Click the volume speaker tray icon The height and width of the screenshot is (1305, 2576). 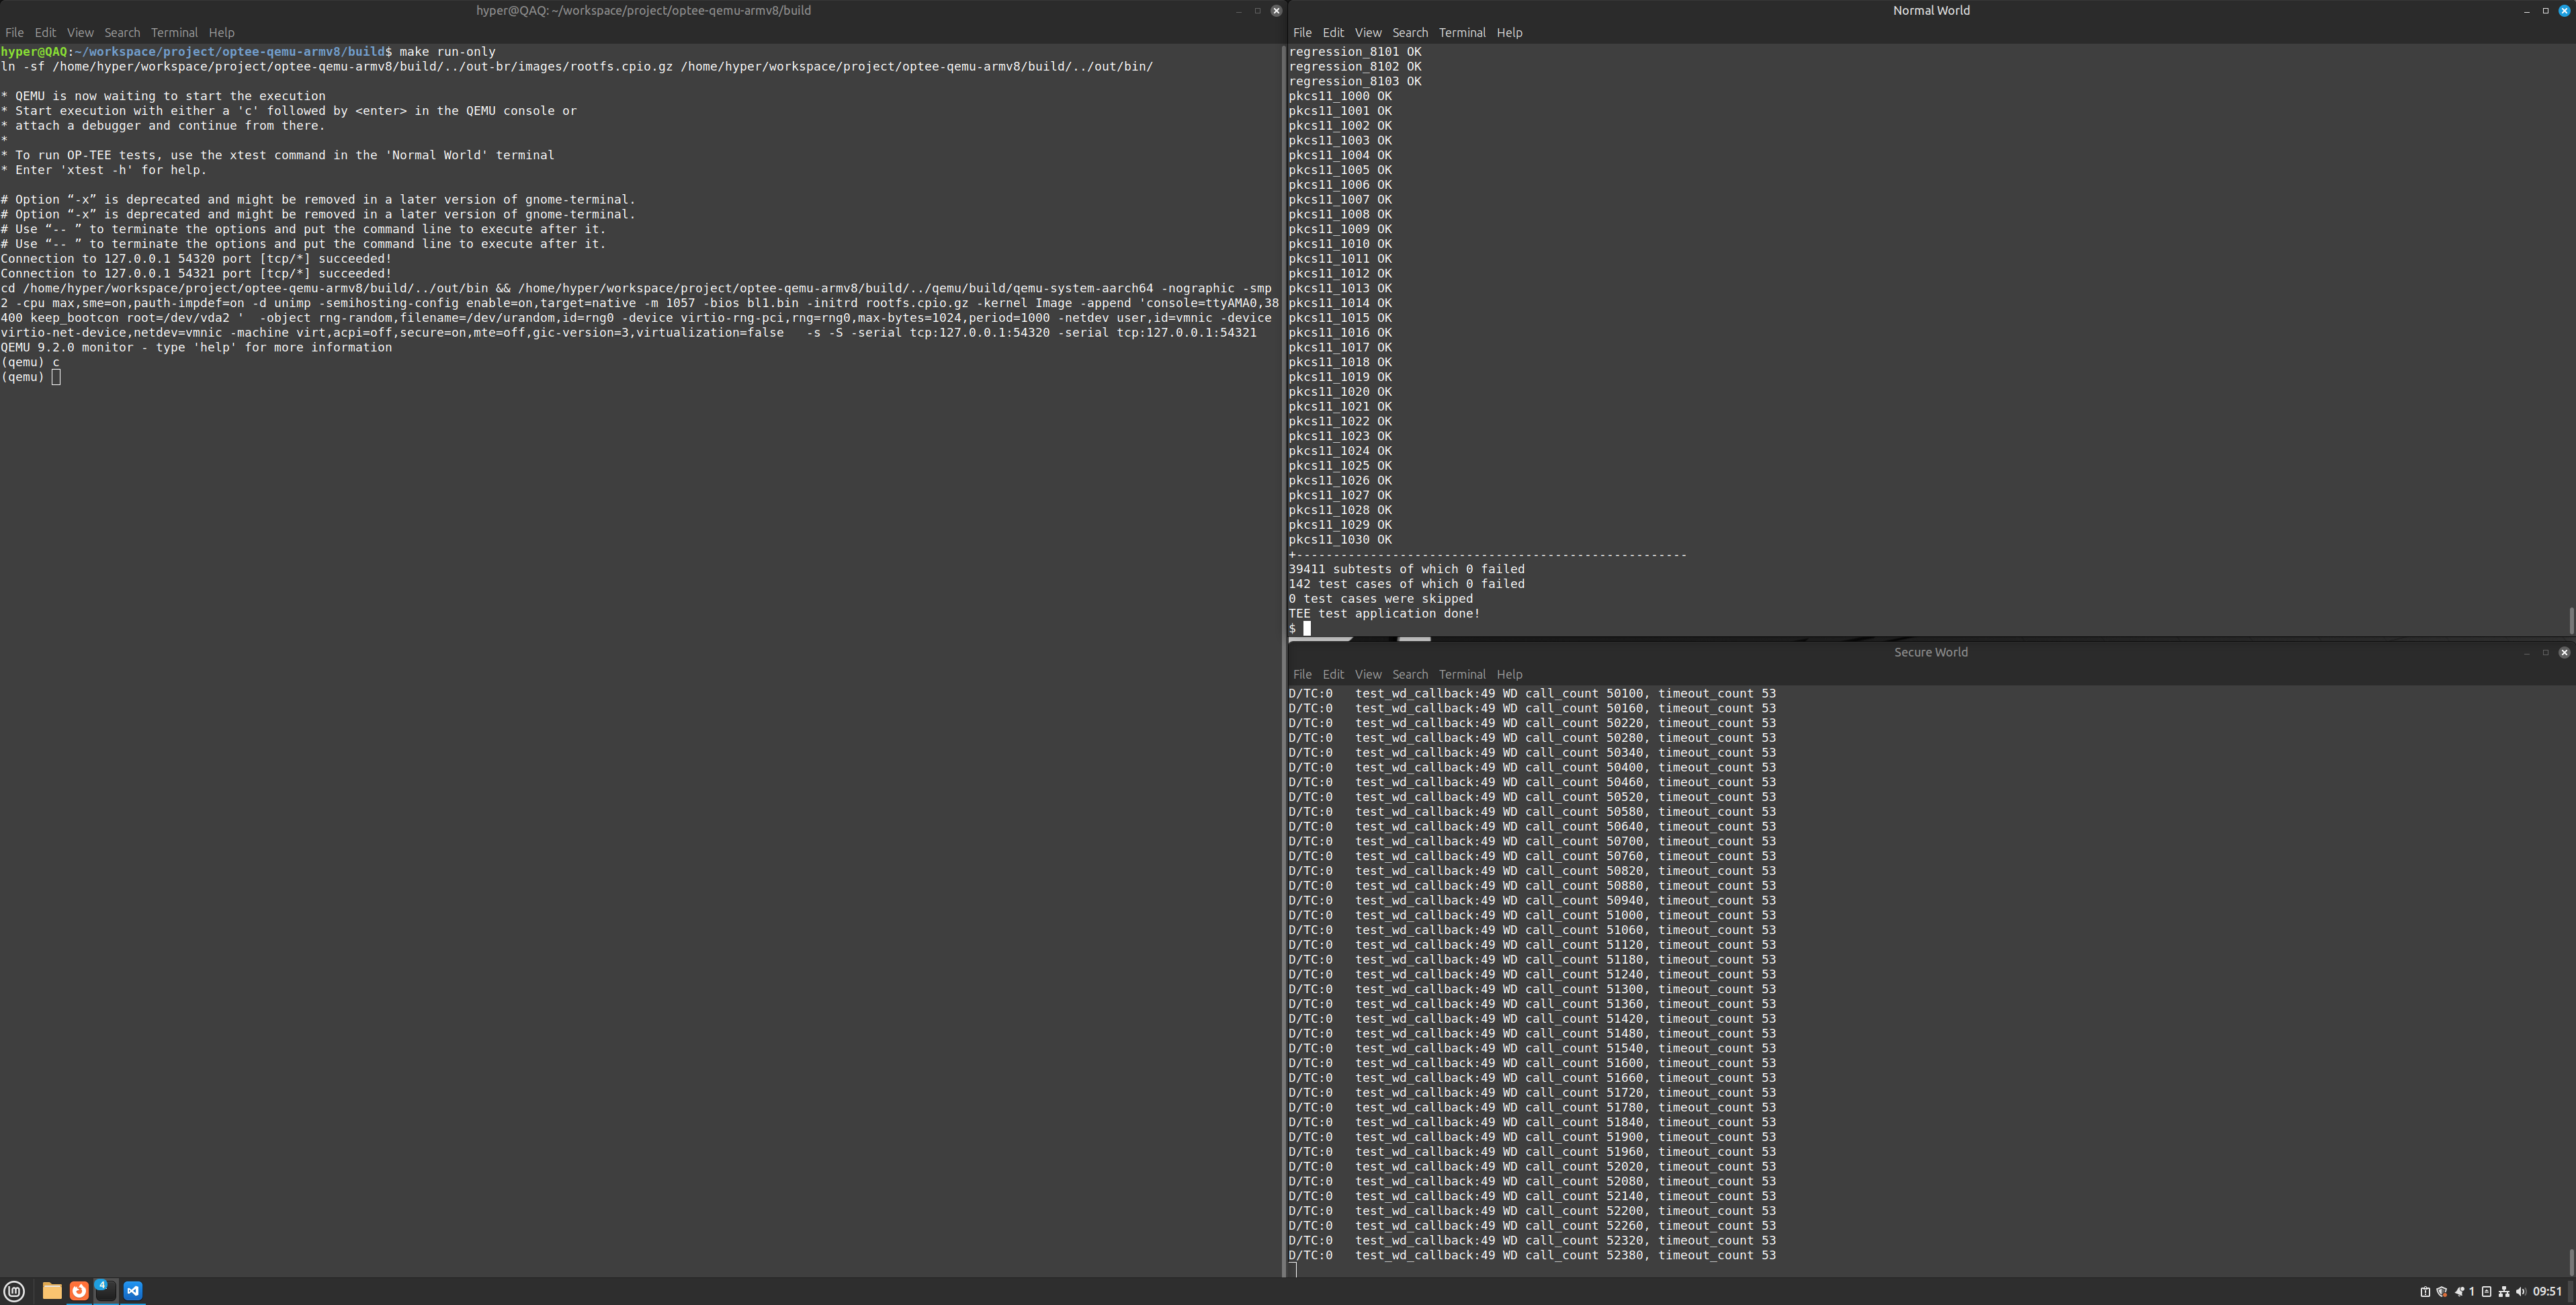[x=2521, y=1292]
